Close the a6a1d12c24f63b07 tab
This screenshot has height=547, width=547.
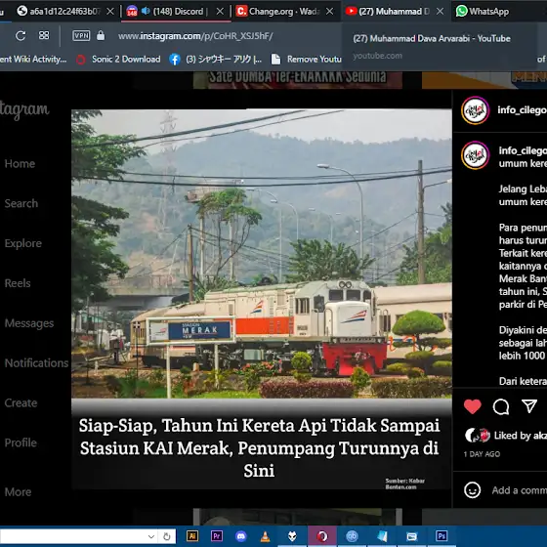tap(110, 12)
